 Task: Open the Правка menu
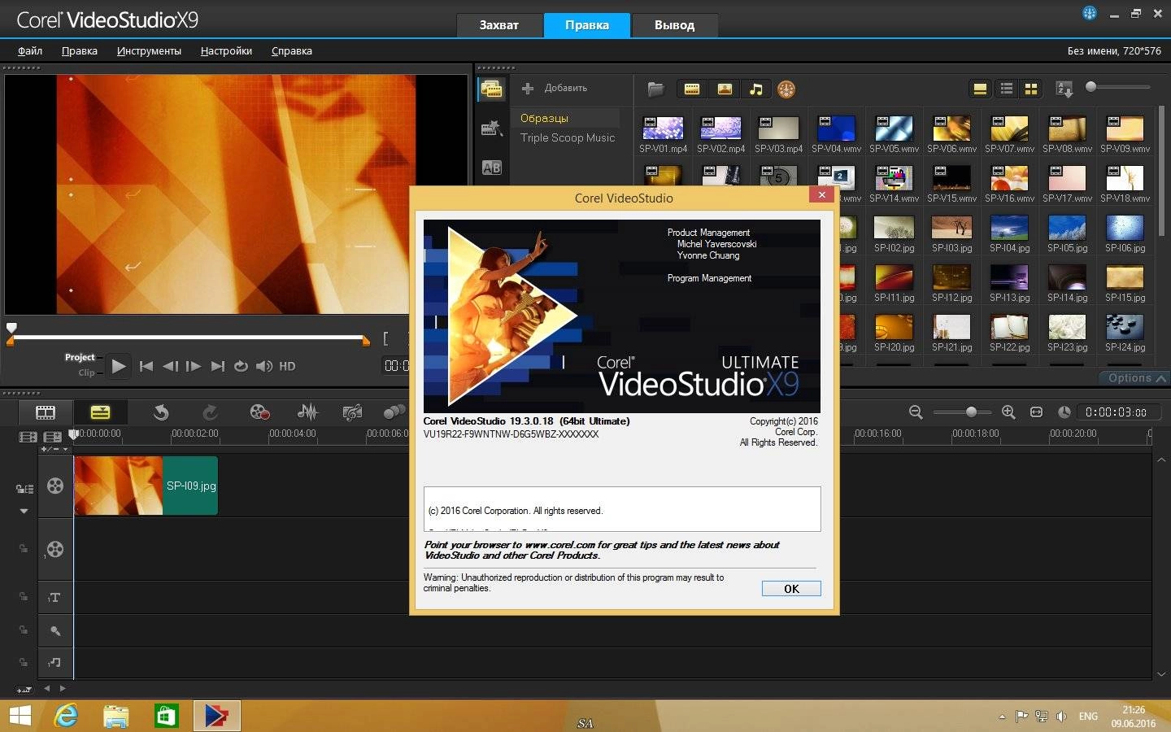(80, 50)
